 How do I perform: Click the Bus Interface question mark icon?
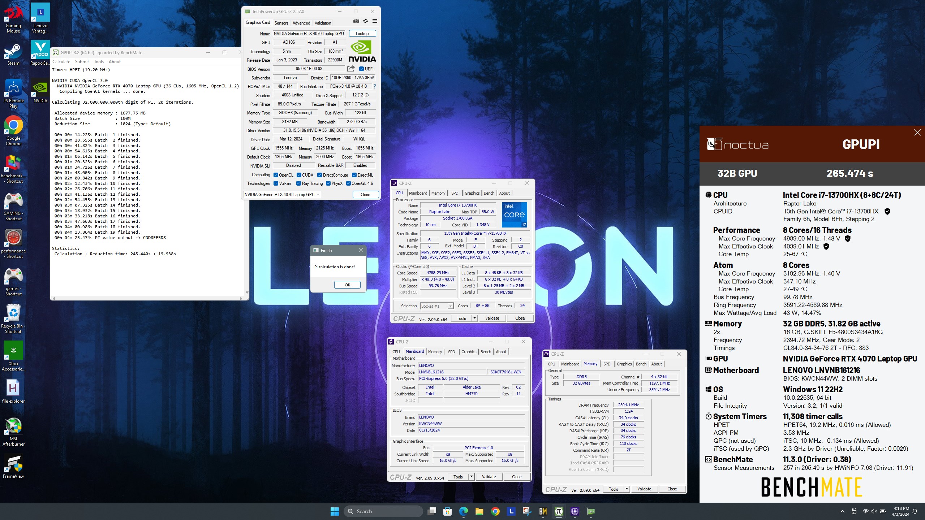pos(375,87)
